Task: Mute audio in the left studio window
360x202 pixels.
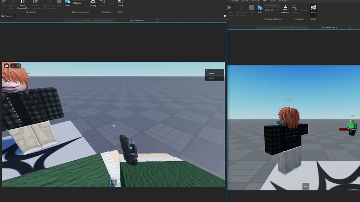Action: pyautogui.click(x=121, y=4)
